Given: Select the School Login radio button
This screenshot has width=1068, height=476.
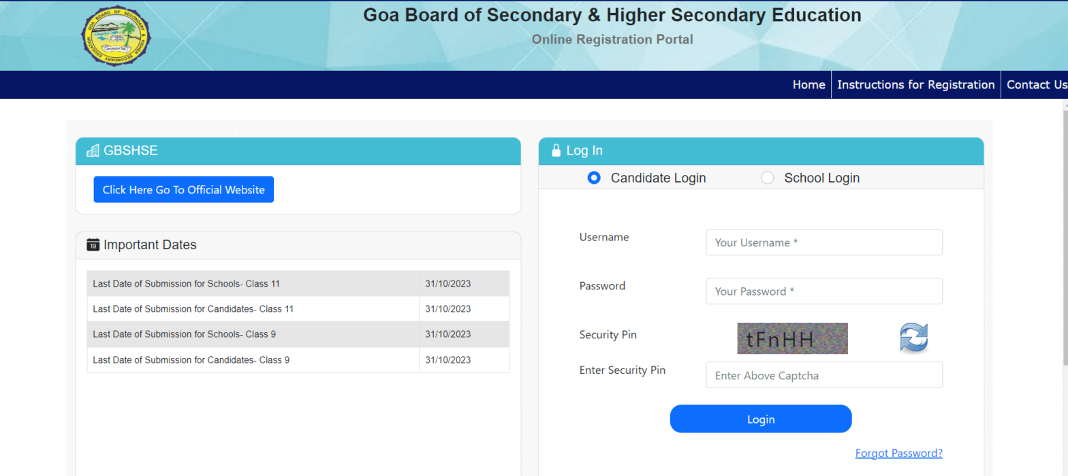Looking at the screenshot, I should tap(768, 178).
